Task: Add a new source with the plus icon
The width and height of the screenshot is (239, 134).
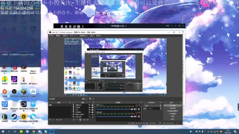Action: [74, 120]
